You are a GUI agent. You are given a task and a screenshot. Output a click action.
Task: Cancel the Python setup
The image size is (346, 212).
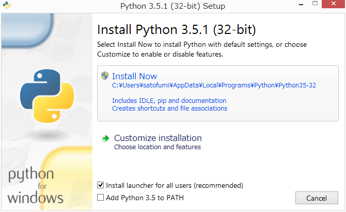[317, 198]
